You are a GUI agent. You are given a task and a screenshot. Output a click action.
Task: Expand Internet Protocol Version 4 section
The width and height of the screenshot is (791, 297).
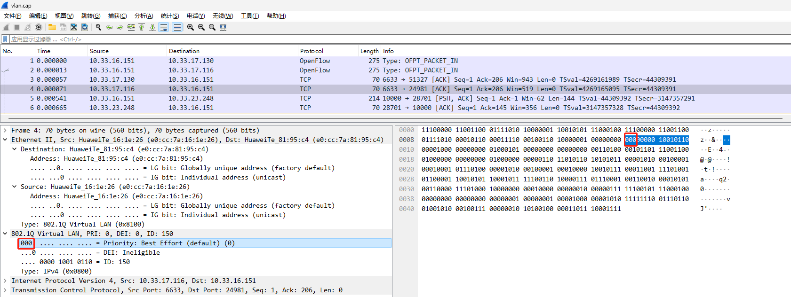(5, 281)
